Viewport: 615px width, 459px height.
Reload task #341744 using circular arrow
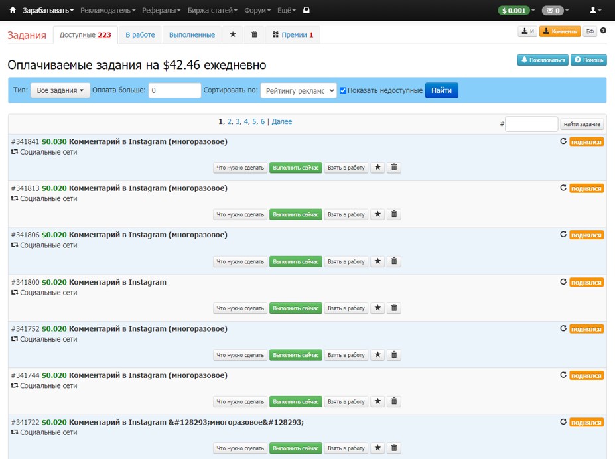(563, 375)
